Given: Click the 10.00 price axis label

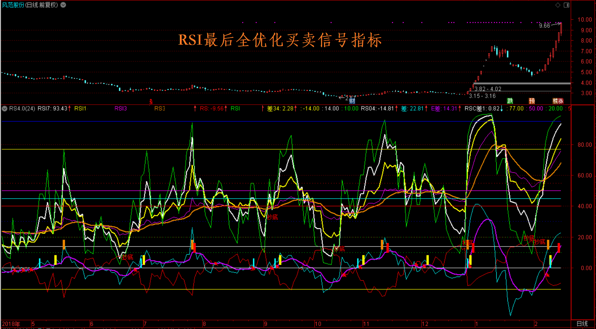Looking at the screenshot, I should coord(584,19).
